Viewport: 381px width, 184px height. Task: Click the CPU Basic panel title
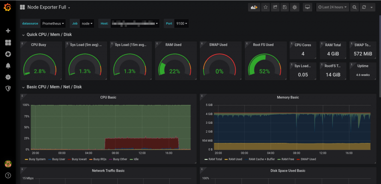108,97
